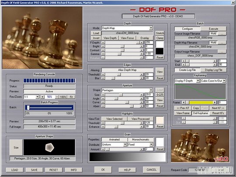The height and width of the screenshot is (177, 236).
Task: Click the Batch Start slider right arrow
Action: coord(215,61)
